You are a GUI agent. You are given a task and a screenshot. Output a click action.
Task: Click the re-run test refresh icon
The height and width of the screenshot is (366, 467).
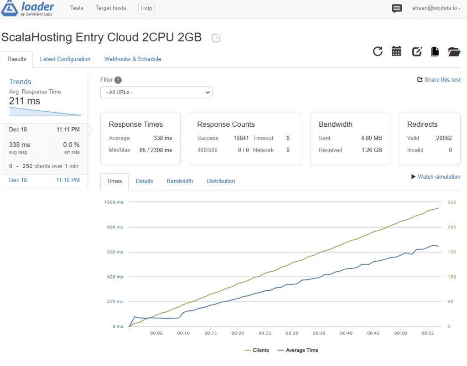378,52
